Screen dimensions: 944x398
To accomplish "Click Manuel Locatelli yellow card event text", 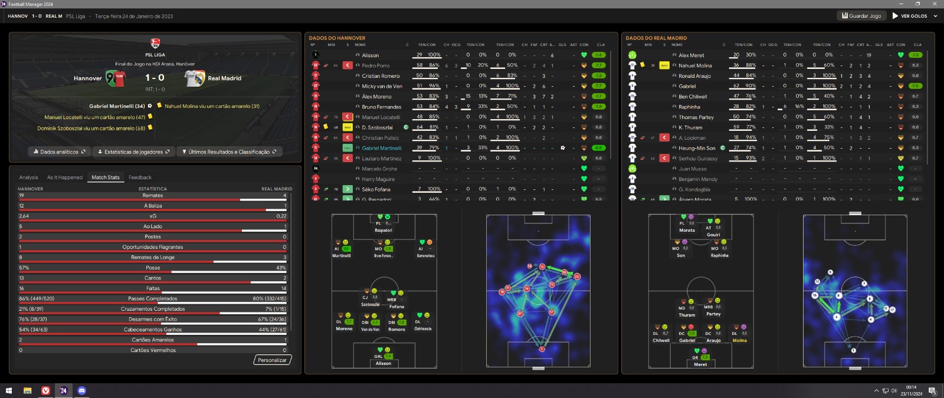I will click(94, 117).
